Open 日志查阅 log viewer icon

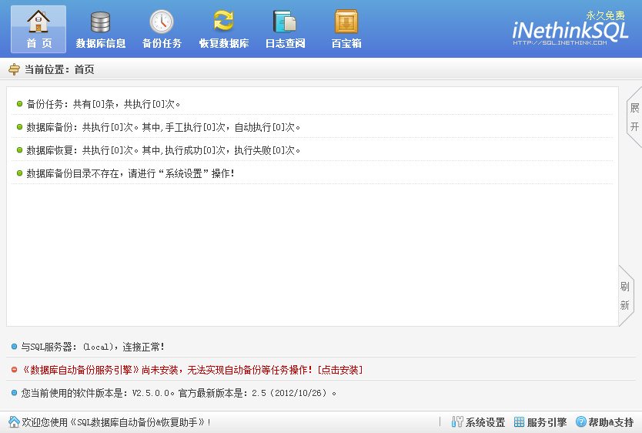(x=285, y=22)
